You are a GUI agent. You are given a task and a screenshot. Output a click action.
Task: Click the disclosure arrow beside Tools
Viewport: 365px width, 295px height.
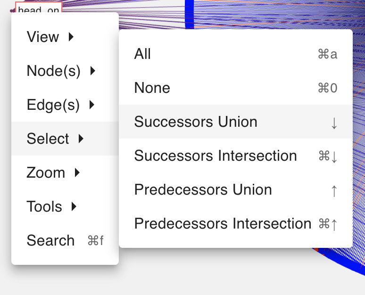point(74,206)
